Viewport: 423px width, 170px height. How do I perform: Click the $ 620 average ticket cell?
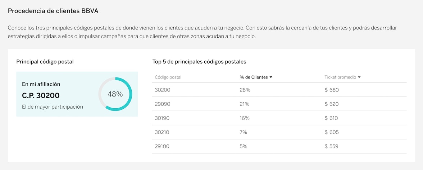point(332,104)
